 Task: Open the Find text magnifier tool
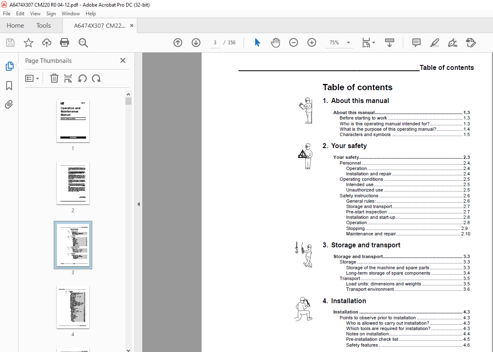83,43
